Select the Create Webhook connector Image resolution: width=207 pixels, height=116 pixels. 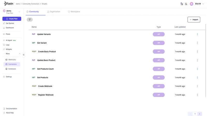(45, 86)
